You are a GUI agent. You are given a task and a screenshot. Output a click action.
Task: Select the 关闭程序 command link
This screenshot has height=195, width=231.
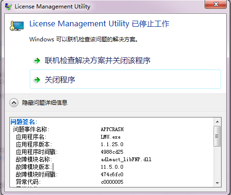[x=125, y=79]
